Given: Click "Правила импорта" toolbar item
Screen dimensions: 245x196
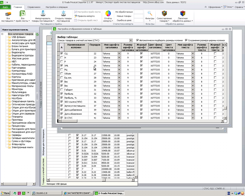Looking at the screenshot, I should (85, 16).
